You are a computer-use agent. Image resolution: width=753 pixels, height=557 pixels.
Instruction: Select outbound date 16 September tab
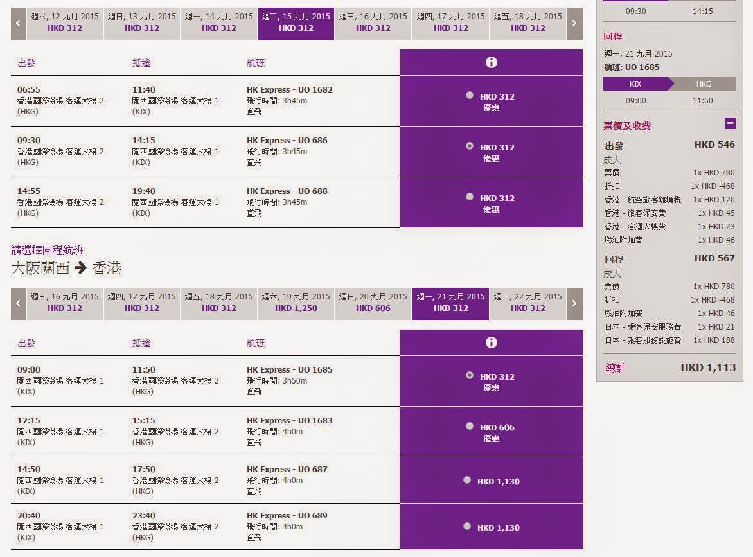(373, 22)
